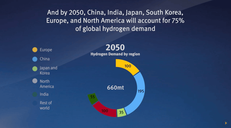The height and width of the screenshot is (128, 231).
Task: Click the '660mt' total in donut center
Action: point(115,88)
